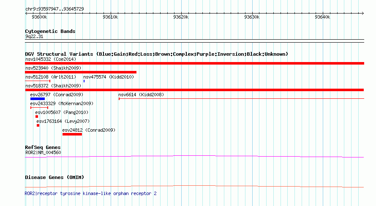The width and height of the screenshot is (376, 206).
Task: Click the esv24812 (Conrad2009) red bar
Action: [x=72, y=134]
